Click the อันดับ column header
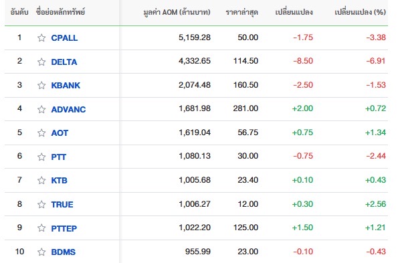Viewport: 402px width, 263px height. click(x=19, y=12)
